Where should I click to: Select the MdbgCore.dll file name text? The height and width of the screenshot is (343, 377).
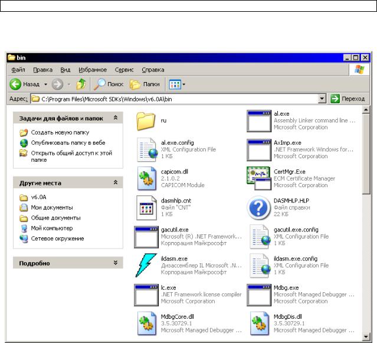coord(177,317)
